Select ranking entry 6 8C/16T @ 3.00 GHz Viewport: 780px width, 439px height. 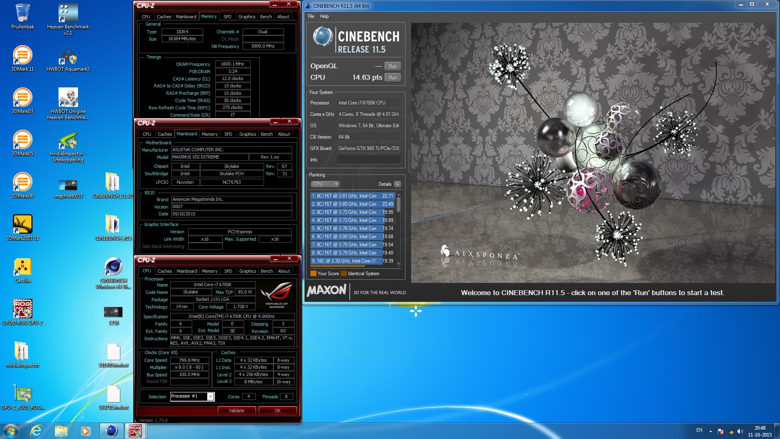[352, 237]
